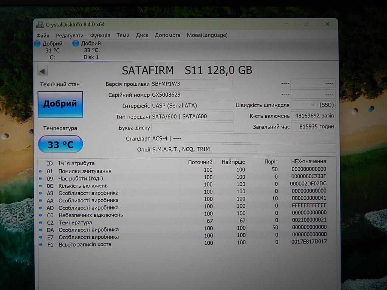Click status dot of row C2 Температура
Viewport: 387px width, 290px height.
coord(40,223)
